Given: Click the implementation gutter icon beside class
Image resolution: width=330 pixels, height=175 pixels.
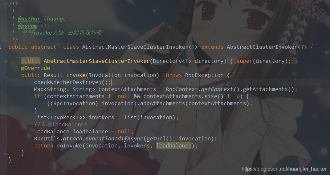Looking at the screenshot, I should 1,47.
